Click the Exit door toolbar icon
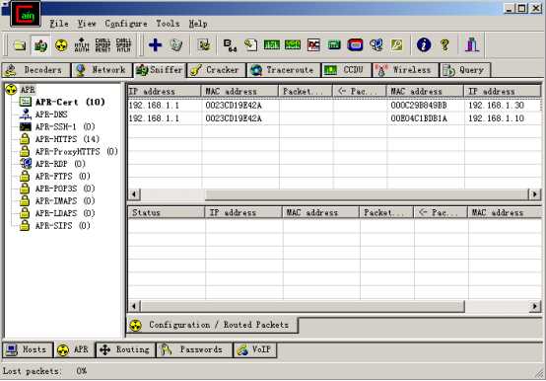 [x=472, y=45]
